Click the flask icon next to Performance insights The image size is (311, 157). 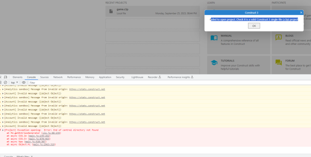[192, 77]
